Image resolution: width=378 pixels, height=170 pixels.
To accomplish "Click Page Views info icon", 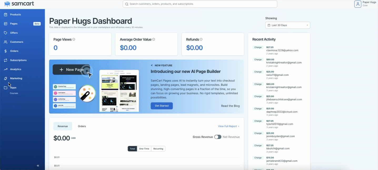I will (x=74, y=39).
